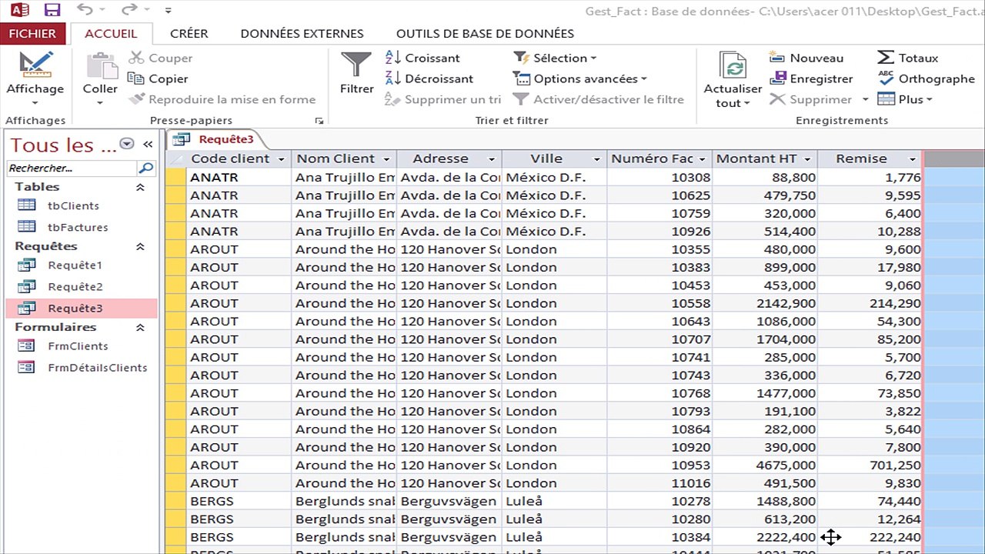Open the tbClients table
Image resolution: width=985 pixels, height=554 pixels.
pyautogui.click(x=73, y=205)
